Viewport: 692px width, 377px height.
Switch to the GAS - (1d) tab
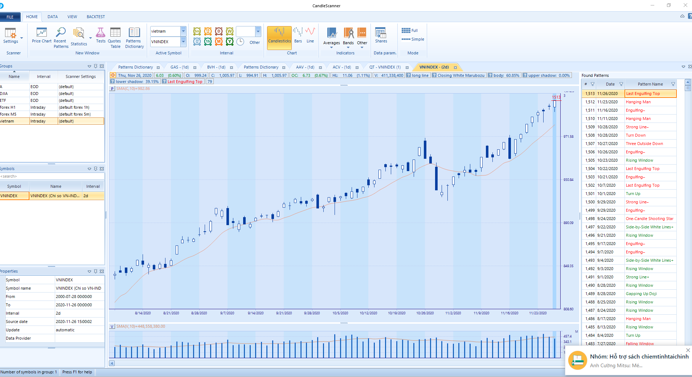pyautogui.click(x=179, y=67)
